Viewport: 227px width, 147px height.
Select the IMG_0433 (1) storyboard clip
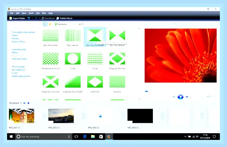coord(100,116)
